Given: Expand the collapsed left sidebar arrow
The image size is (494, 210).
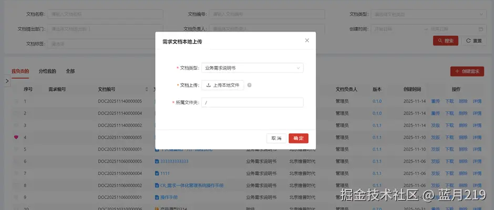Looking at the screenshot, I should (7, 81).
